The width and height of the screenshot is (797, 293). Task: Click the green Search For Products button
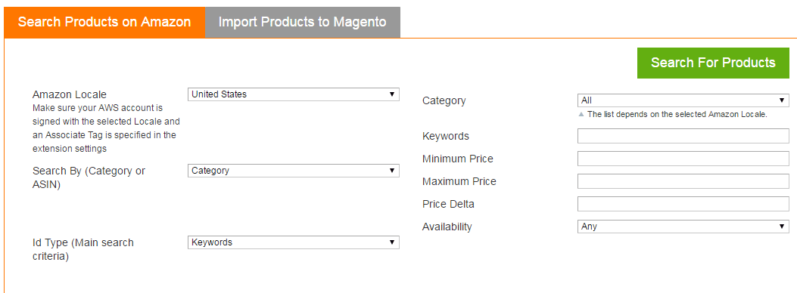pyautogui.click(x=713, y=63)
